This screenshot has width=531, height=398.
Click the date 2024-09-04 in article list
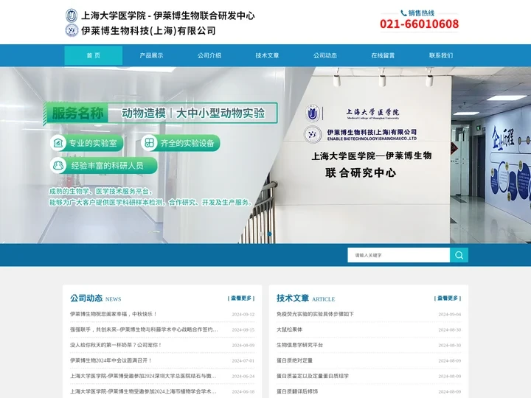pyautogui.click(x=450, y=315)
